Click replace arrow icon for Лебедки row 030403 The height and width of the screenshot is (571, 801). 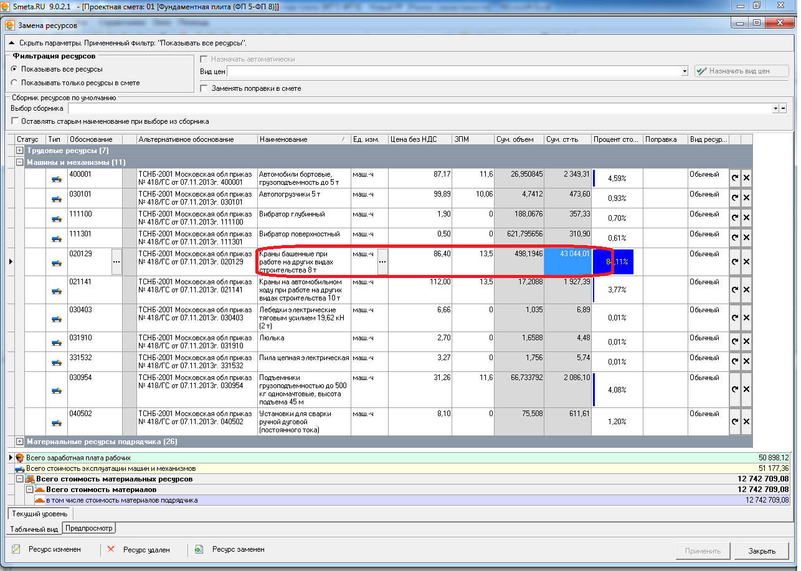735,318
